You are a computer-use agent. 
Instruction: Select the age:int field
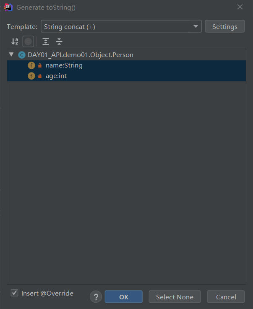coord(56,76)
